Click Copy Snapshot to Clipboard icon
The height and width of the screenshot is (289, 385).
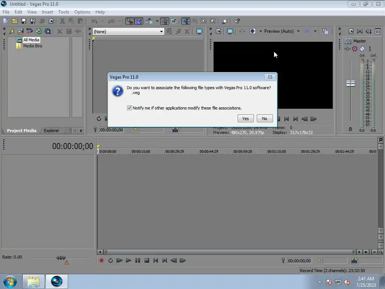click(325, 31)
